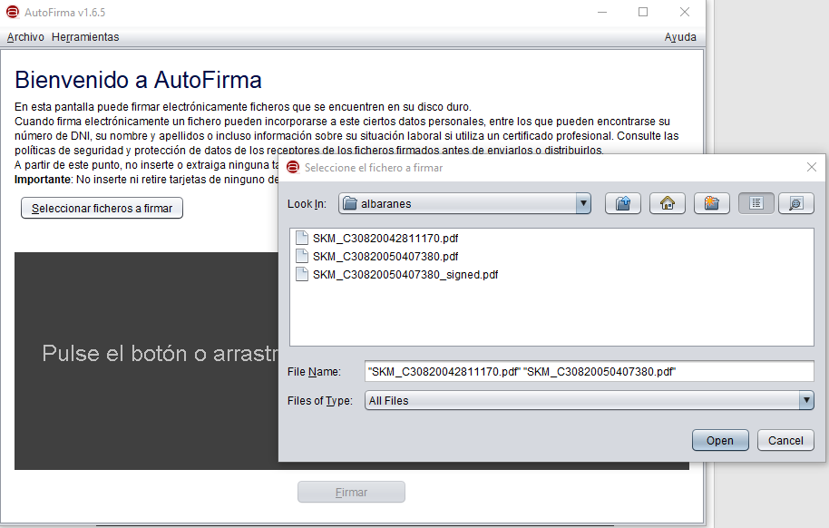Expand the Look In folder dropdown arrow
This screenshot has width=829, height=528.
(583, 204)
